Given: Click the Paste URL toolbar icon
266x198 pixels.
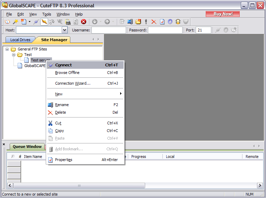Looking at the screenshot, I should (68, 22).
